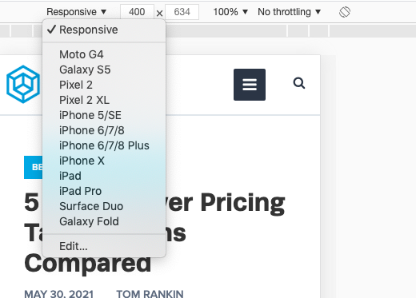Click the MAY 30, 2021 date
This screenshot has height=298, width=416.
pyautogui.click(x=59, y=294)
